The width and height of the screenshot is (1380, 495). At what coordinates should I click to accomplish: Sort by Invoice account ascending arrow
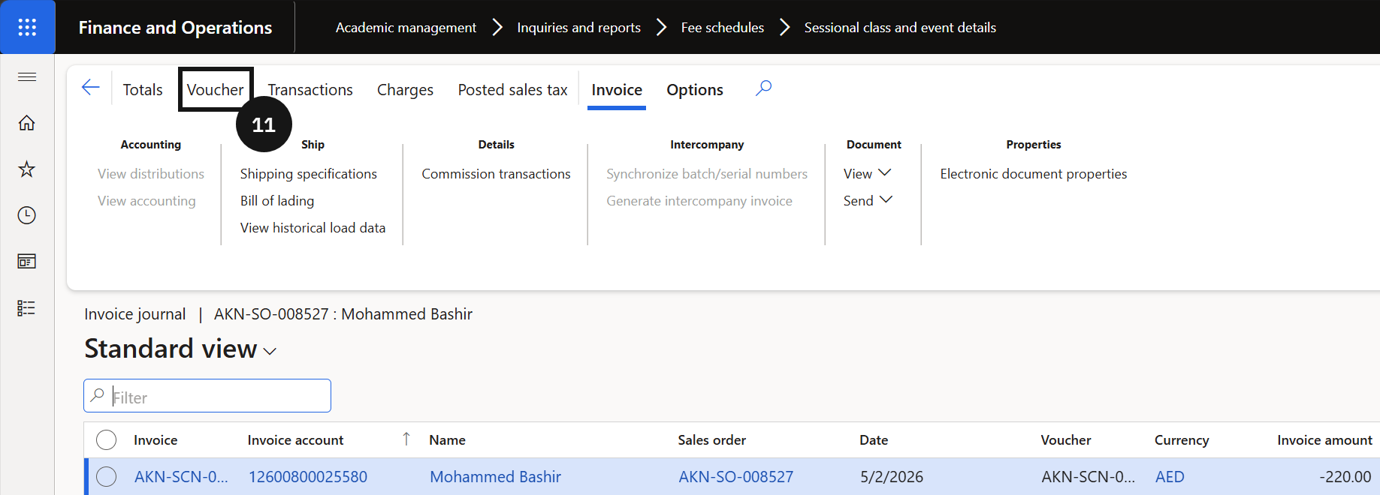click(x=406, y=439)
